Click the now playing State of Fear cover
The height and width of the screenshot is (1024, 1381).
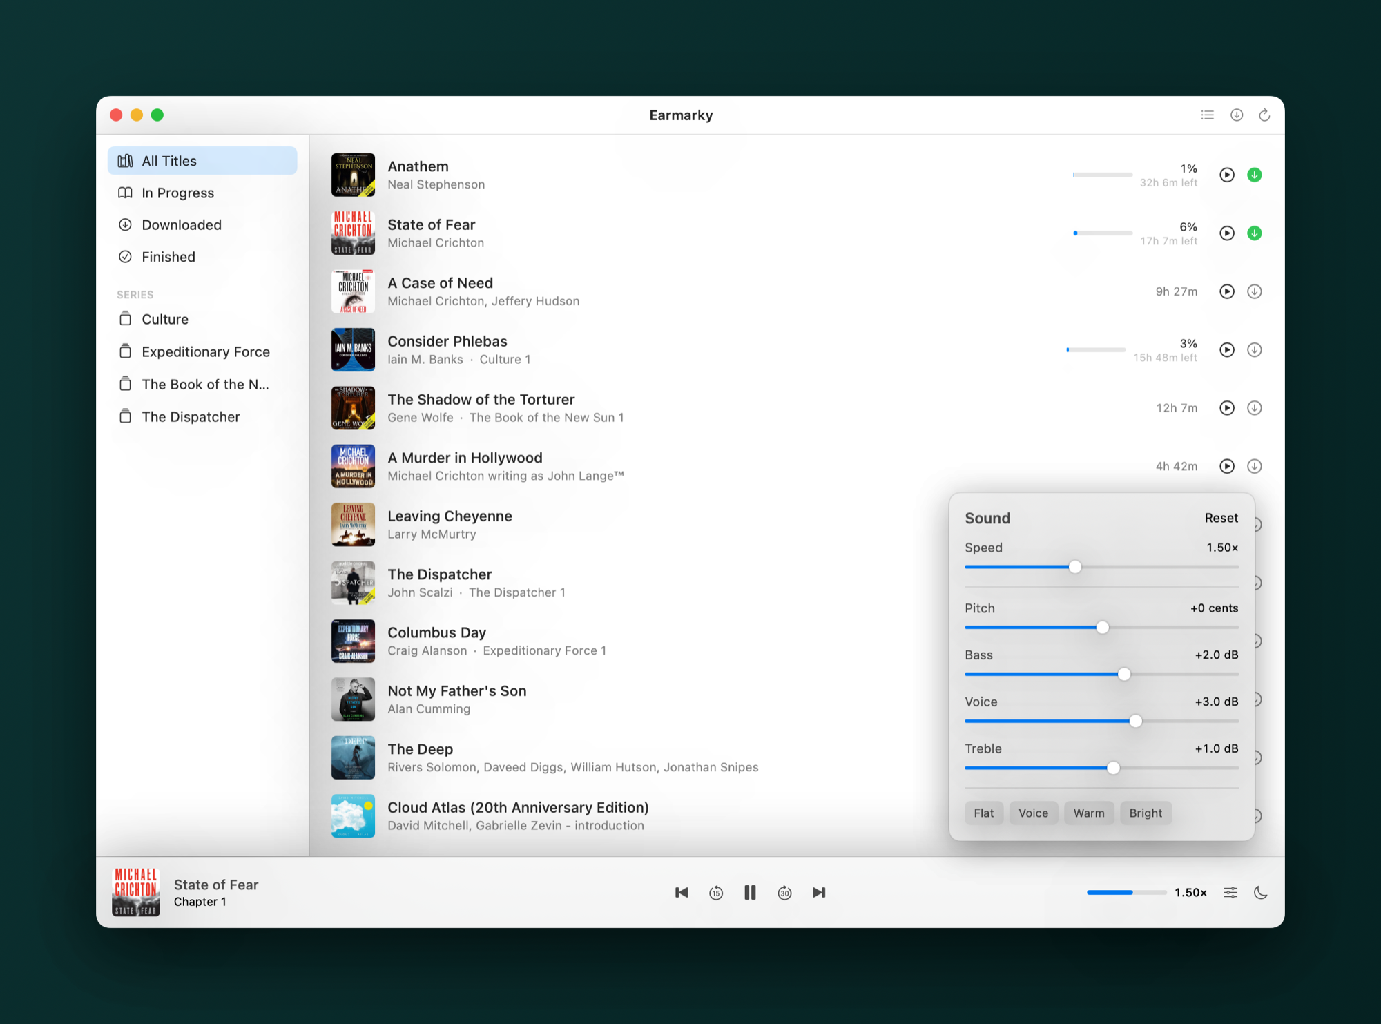pos(136,893)
